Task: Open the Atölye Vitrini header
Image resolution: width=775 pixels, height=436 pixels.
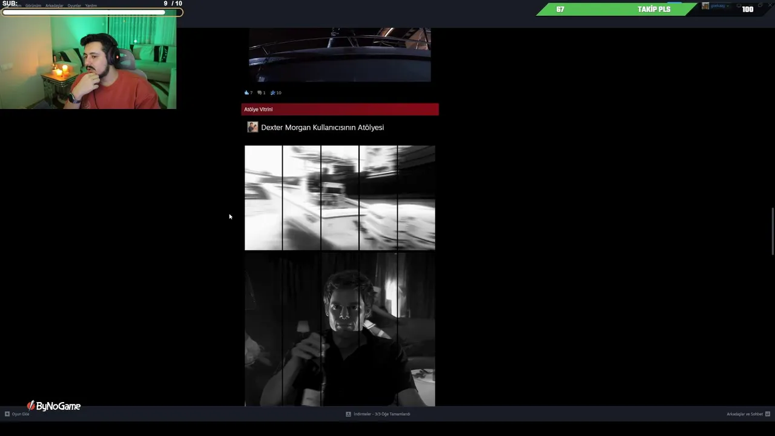Action: [340, 110]
